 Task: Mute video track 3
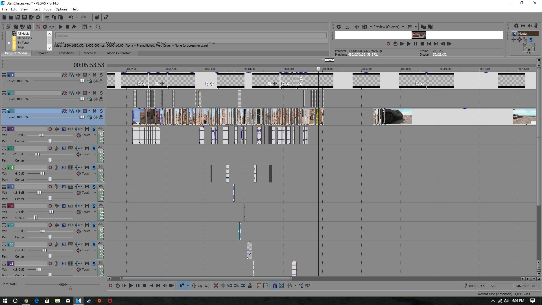coord(95,111)
